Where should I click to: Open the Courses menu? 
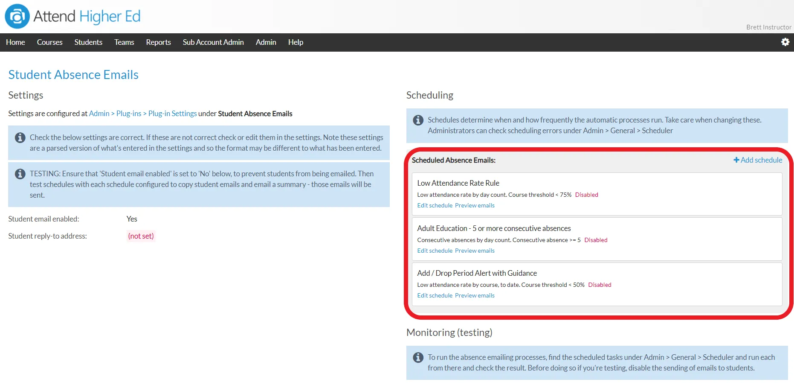click(49, 42)
